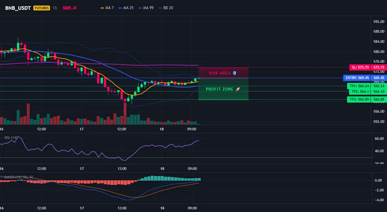The height and width of the screenshot is (212, 387).
Task: Click the rocket icon in PROFIT ZONE
Action: 238,89
